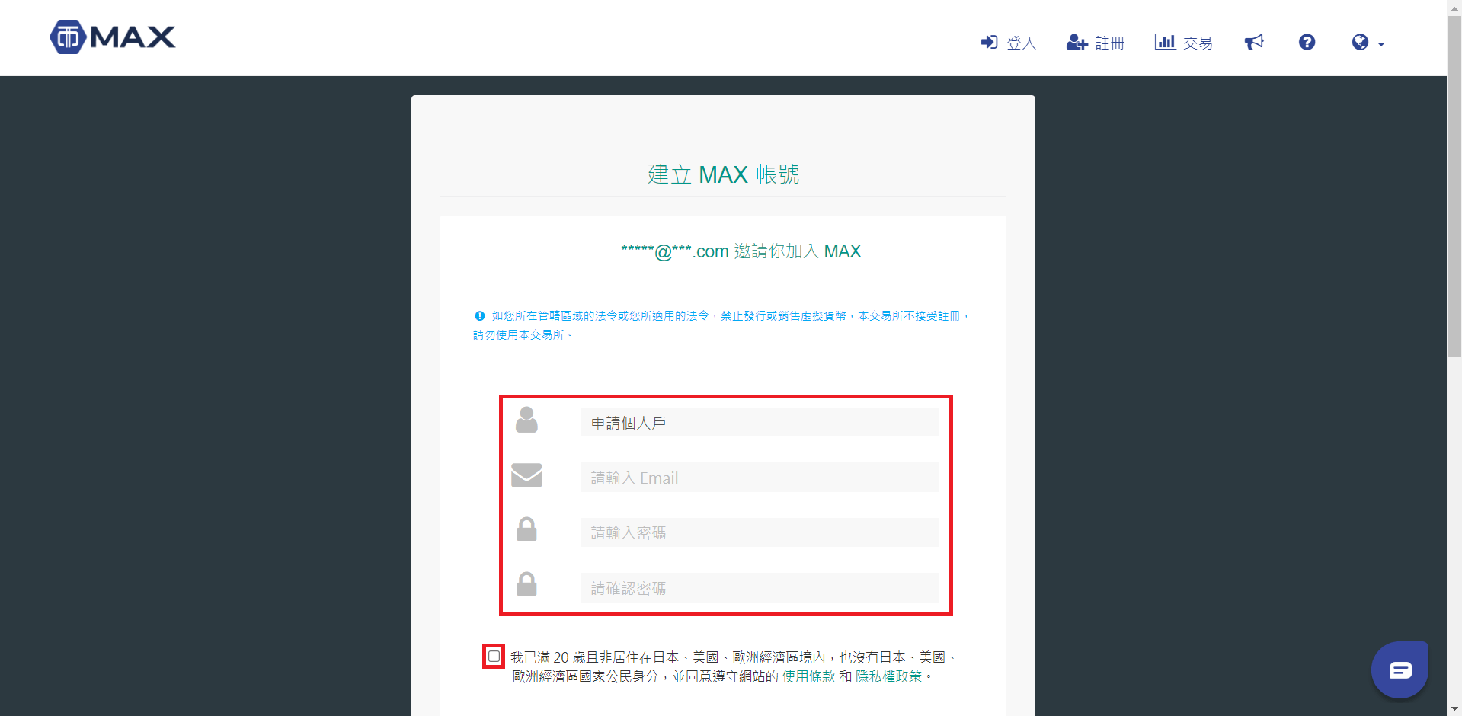Open the 註冊 register link
The image size is (1462, 716).
1095,43
